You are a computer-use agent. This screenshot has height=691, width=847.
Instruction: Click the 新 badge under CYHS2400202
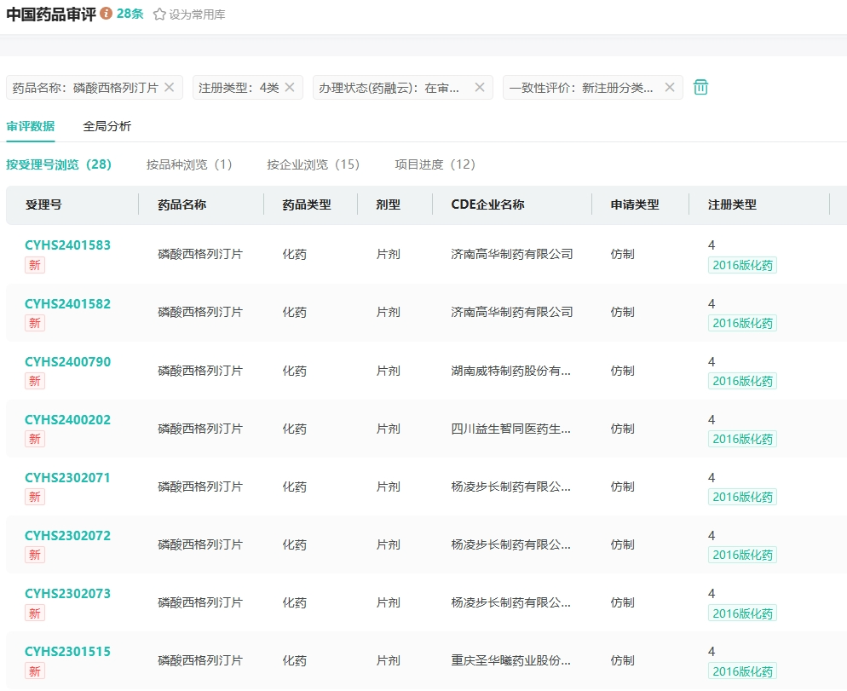click(35, 439)
